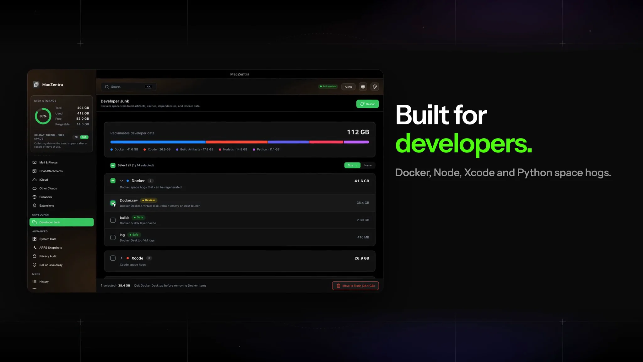
Task: Switch trend to 30D
Action: tap(84, 137)
